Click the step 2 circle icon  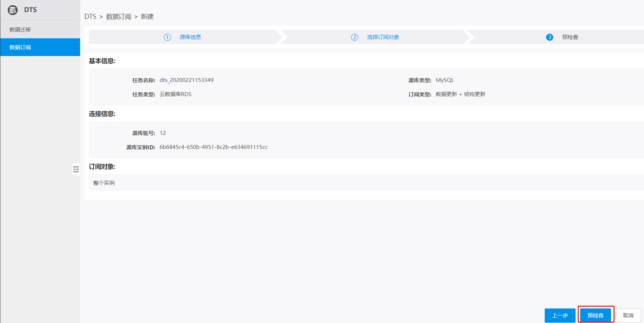coord(355,37)
